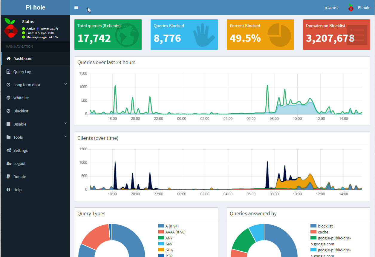Click the 18:00 peak in Queries over last 24 hours chart
Screen dimensions: 375x257
[115, 86]
